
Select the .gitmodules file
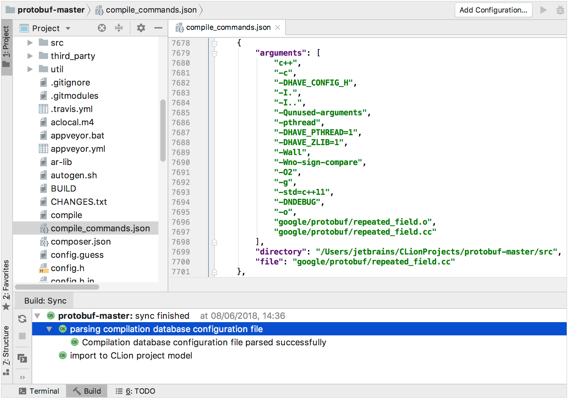(74, 96)
